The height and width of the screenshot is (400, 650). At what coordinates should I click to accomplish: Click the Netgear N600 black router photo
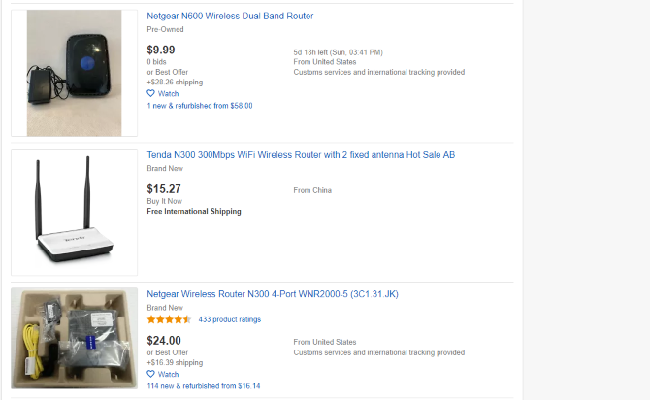pos(74,73)
